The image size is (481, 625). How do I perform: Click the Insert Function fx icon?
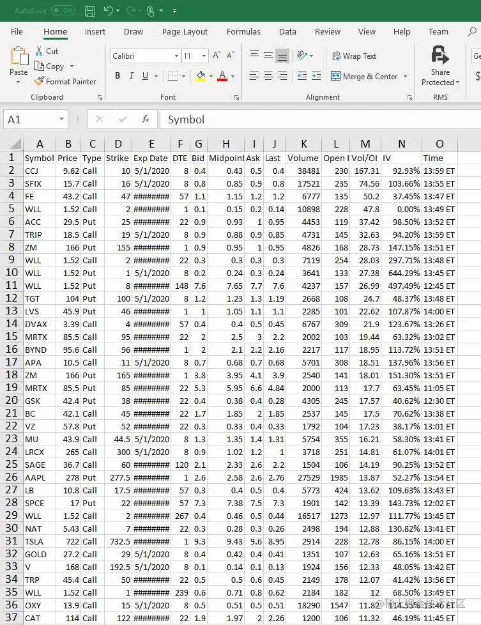(x=146, y=119)
